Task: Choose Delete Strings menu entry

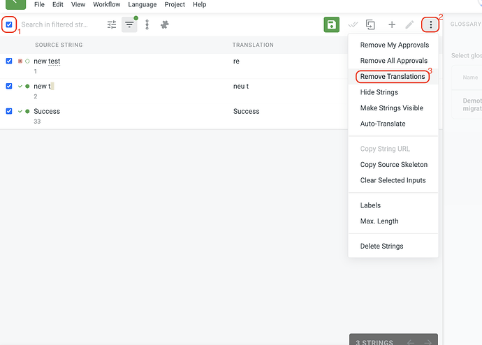Action: [381, 246]
